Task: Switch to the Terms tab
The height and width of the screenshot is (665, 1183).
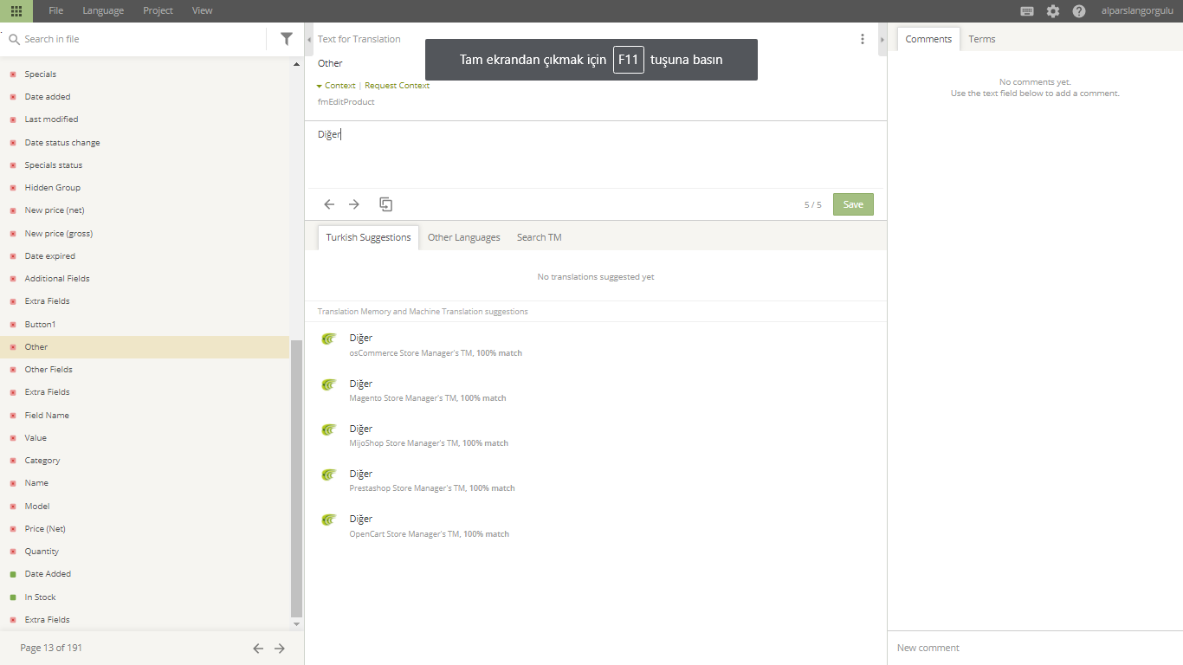Action: click(982, 39)
